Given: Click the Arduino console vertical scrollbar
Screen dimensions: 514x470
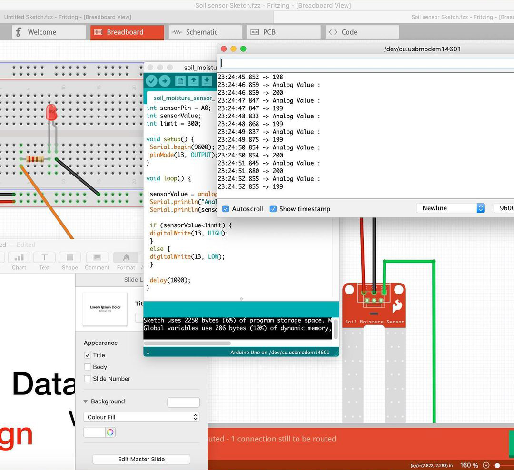Looking at the screenshot, I should (336, 329).
